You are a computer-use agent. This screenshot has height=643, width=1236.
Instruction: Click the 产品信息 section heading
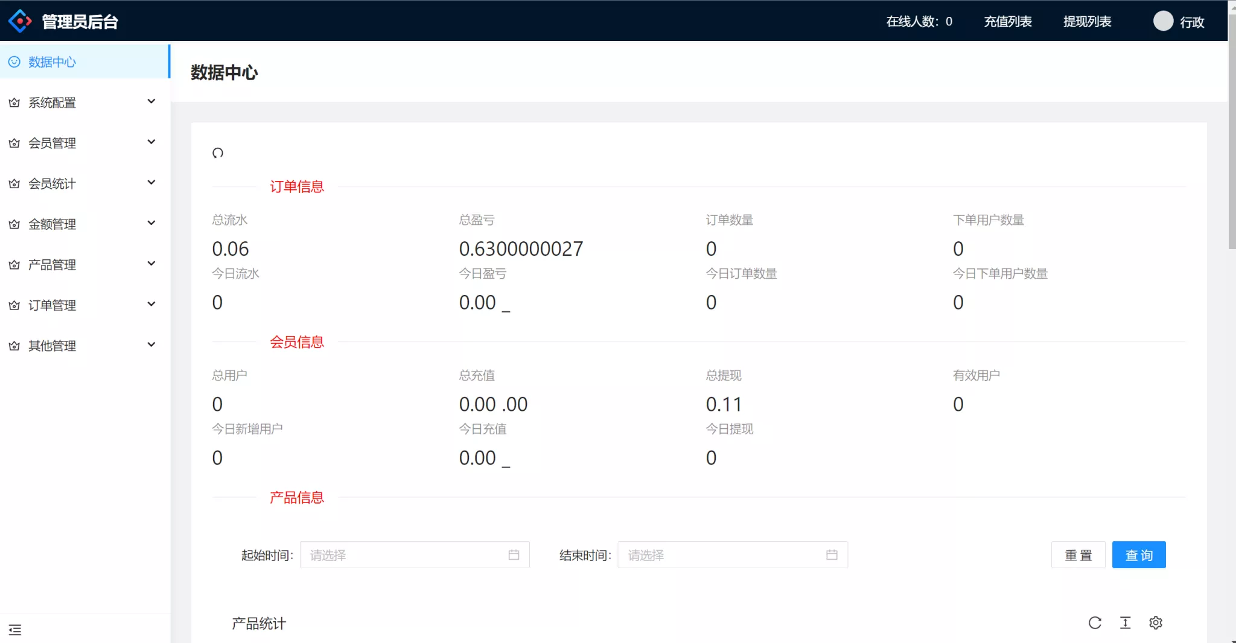[296, 498]
